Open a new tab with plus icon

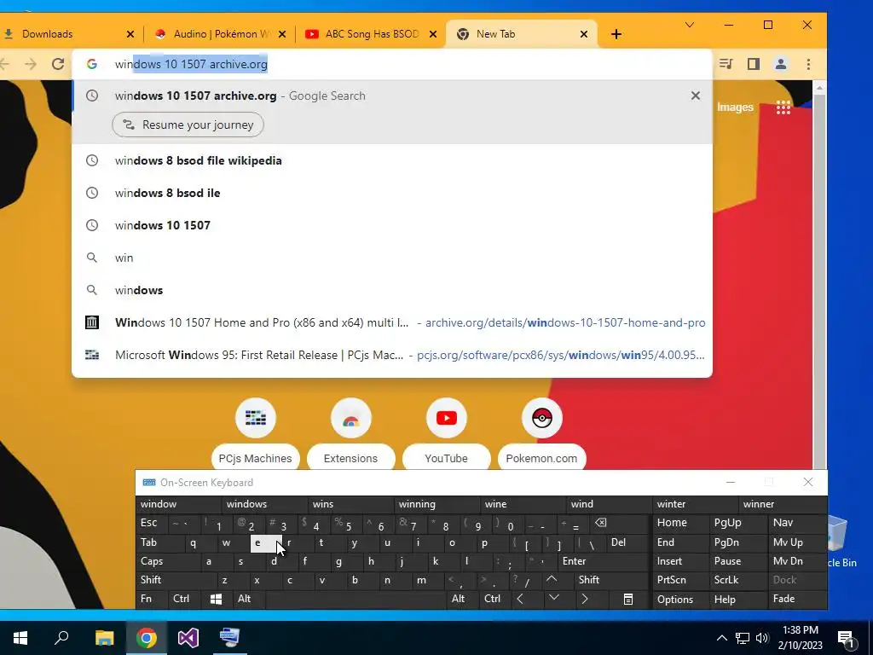(x=616, y=34)
